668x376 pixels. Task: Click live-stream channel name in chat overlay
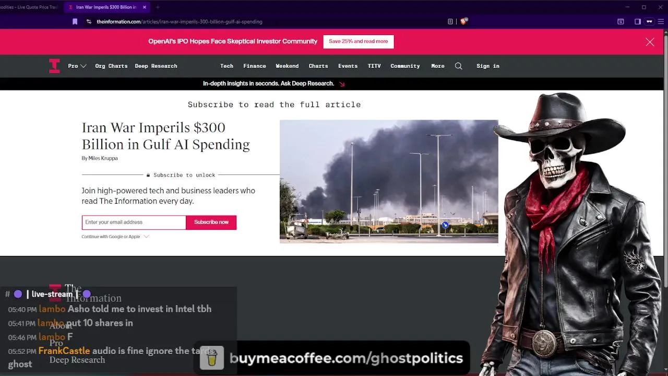coord(52,294)
